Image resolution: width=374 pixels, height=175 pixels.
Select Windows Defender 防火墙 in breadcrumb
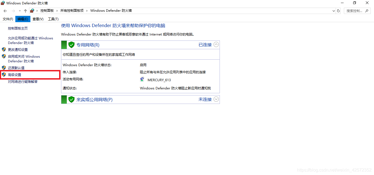111,11
